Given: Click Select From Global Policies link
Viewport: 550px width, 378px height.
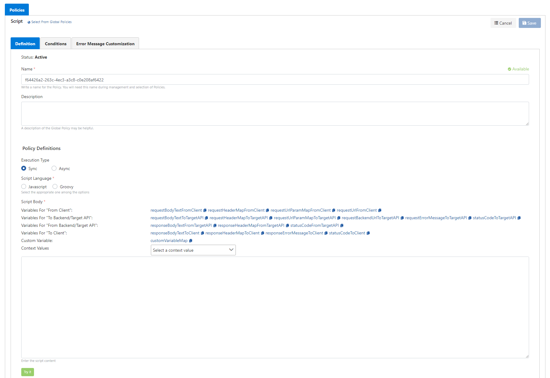Looking at the screenshot, I should pyautogui.click(x=51, y=22).
